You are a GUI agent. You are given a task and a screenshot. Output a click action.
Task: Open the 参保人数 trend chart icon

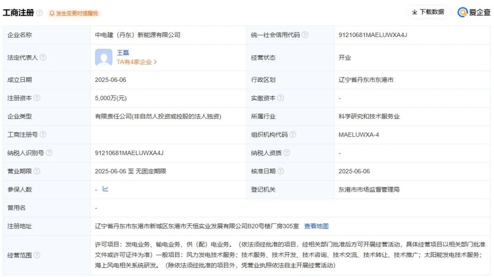105,189
